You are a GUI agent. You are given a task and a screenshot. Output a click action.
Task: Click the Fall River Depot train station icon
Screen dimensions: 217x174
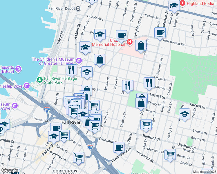pos(78,9)
